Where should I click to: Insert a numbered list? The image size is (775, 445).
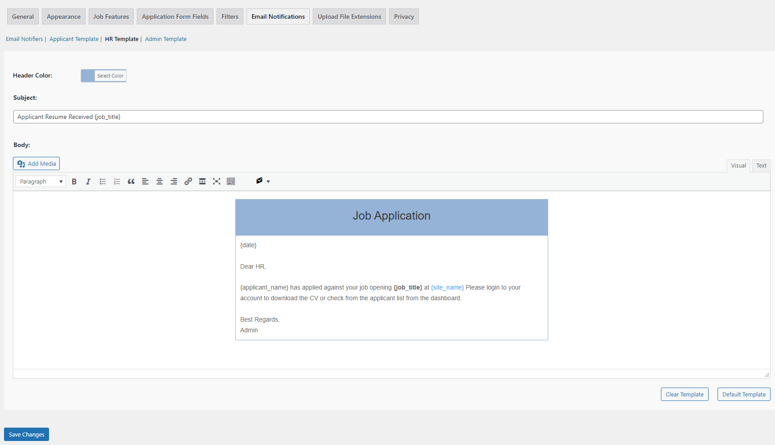tap(117, 181)
